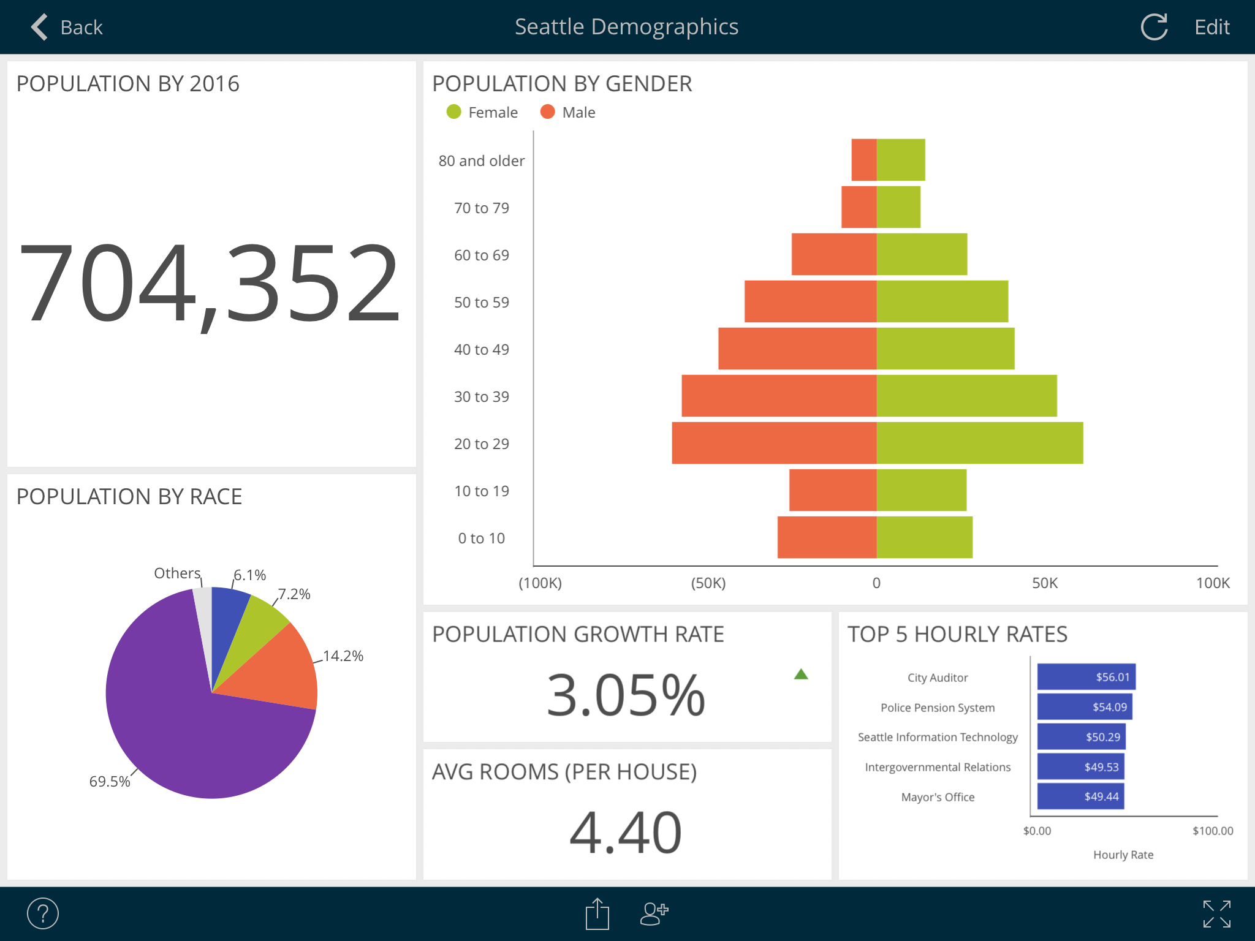Click the Help question mark icon

[x=42, y=912]
